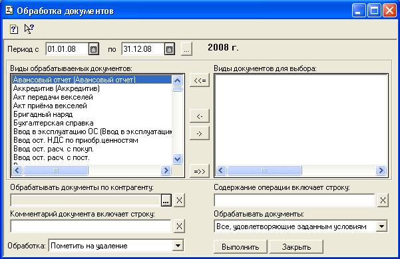This screenshot has width=400, height=259.
Task: Click the document list scroll down arrow
Action: [x=177, y=159]
